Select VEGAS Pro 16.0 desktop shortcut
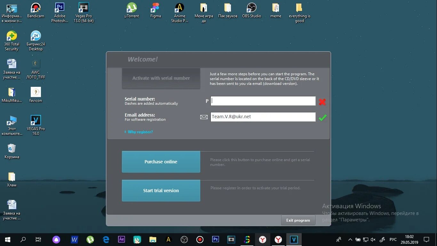The image size is (437, 246). (x=36, y=126)
